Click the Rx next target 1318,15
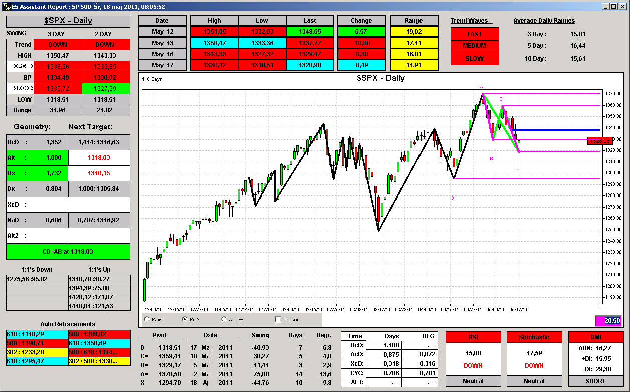 pos(99,173)
